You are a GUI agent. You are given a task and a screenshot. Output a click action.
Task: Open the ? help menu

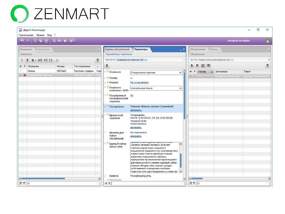55,35
